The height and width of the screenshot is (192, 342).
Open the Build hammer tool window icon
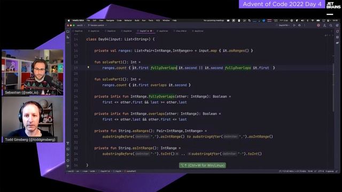pyautogui.click(x=68, y=143)
